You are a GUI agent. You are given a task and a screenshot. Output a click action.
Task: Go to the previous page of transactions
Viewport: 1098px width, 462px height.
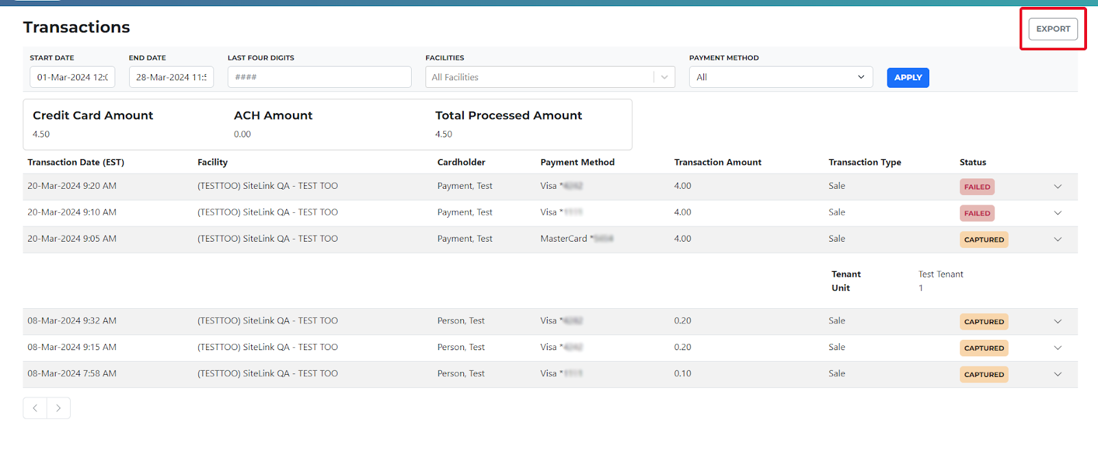[x=35, y=408]
